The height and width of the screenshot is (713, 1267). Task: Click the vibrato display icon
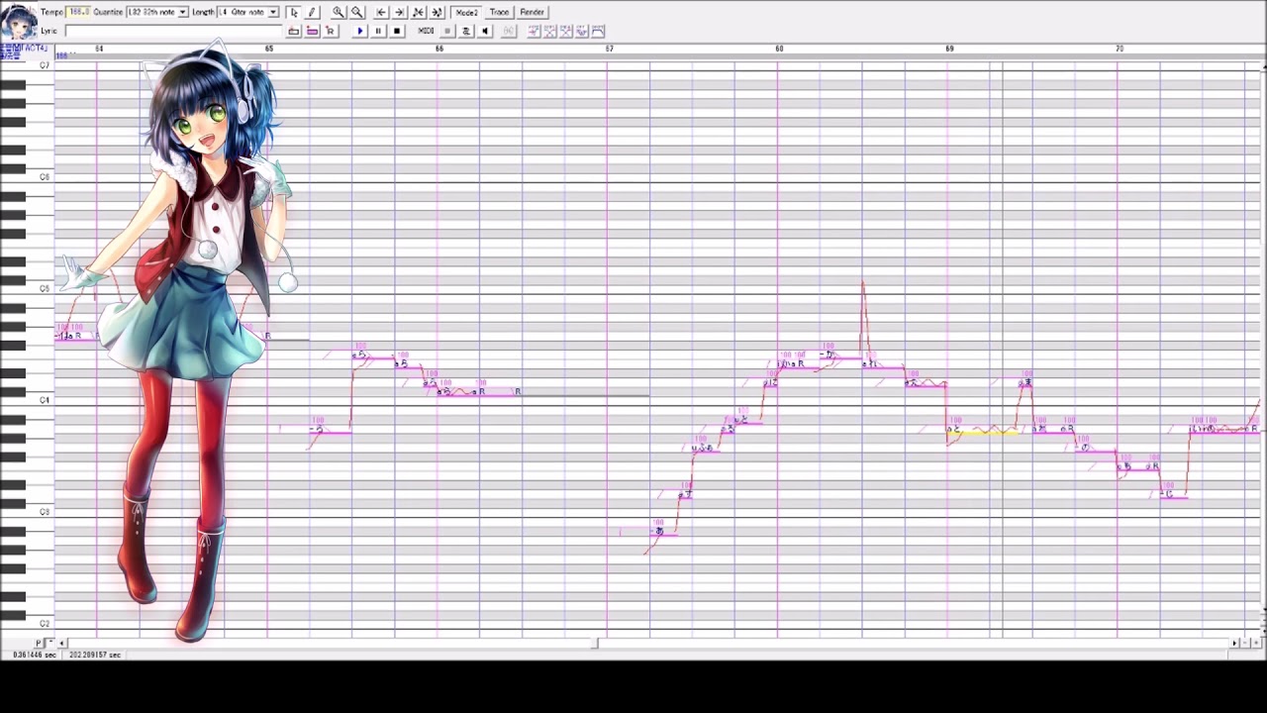[582, 31]
